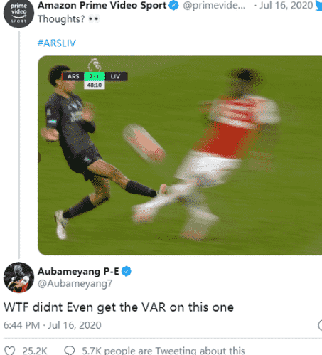Open 5.7K people are Tweeting about this
Image resolution: width=322 pixels, height=355 pixels.
[x=163, y=351]
